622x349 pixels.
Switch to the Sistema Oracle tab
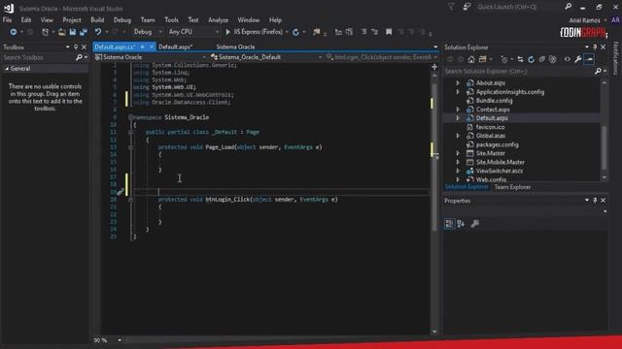click(235, 48)
